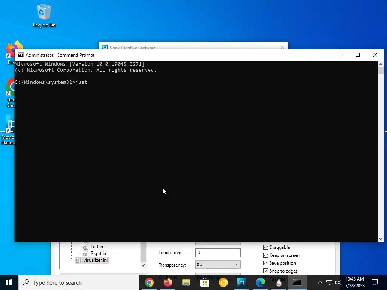Click the yellow circle app taskbar icon

point(223,282)
